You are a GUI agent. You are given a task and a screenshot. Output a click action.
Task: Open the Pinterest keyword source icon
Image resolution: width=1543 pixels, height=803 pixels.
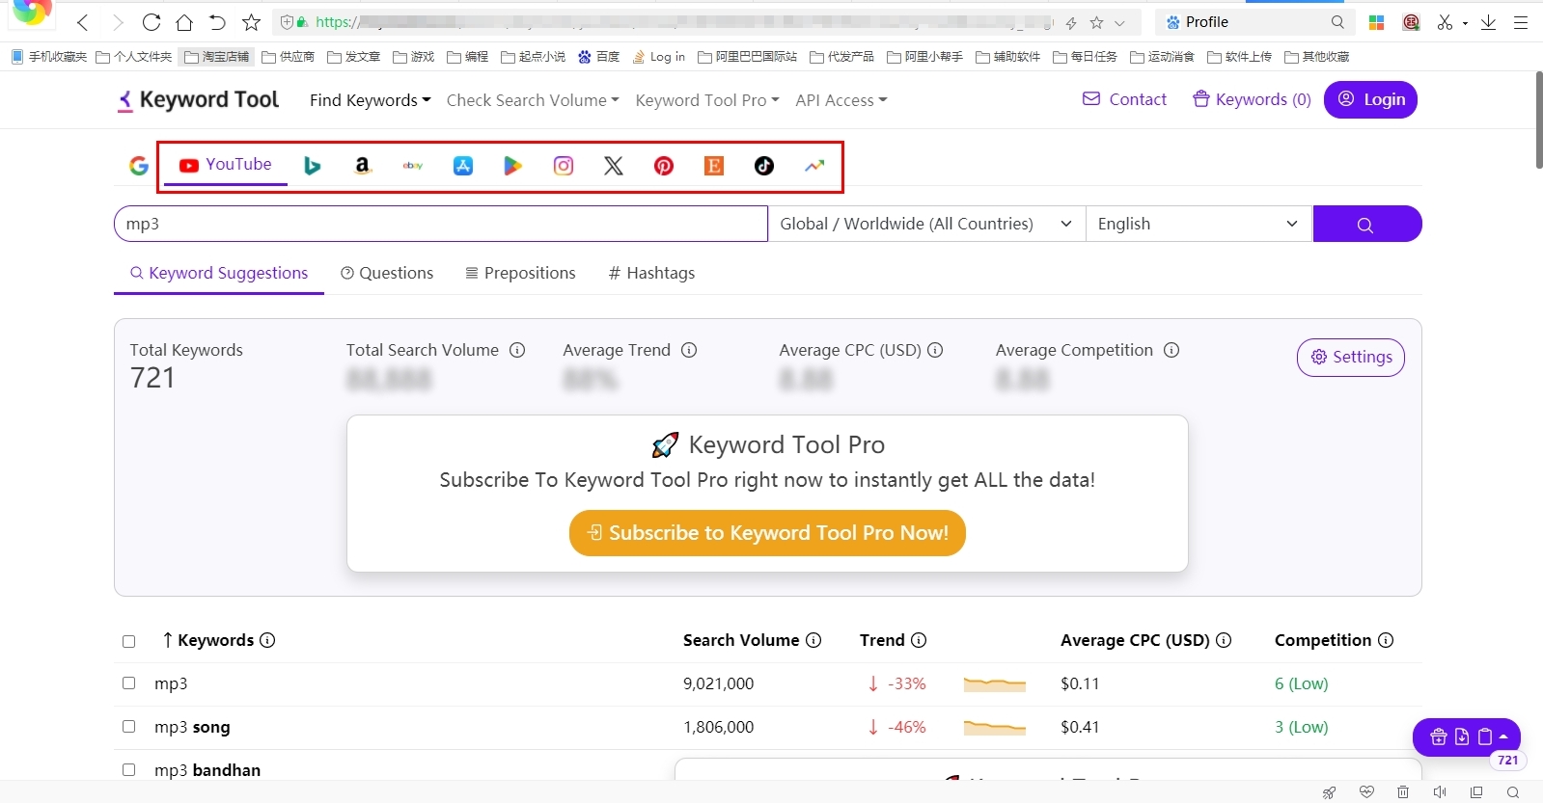(x=664, y=166)
